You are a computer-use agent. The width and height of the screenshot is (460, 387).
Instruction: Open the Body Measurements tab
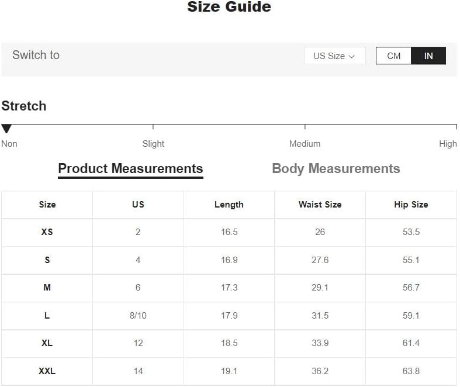point(336,169)
